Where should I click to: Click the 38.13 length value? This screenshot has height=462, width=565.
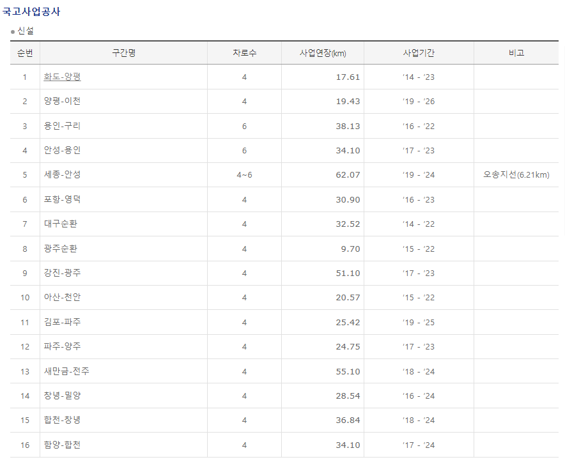point(348,126)
